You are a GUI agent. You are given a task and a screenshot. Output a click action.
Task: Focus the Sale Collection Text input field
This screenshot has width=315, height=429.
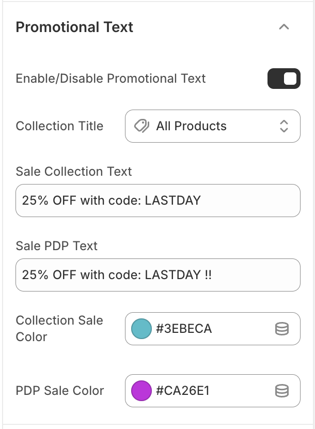point(157,201)
